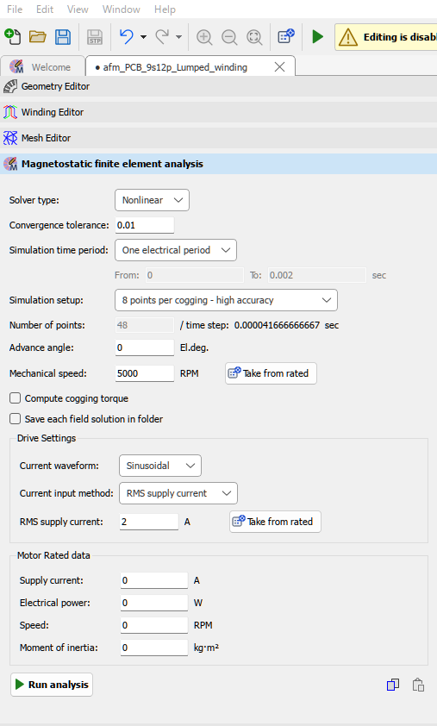Click the Redo arrow icon
Image resolution: width=437 pixels, height=726 pixels.
[x=161, y=36]
